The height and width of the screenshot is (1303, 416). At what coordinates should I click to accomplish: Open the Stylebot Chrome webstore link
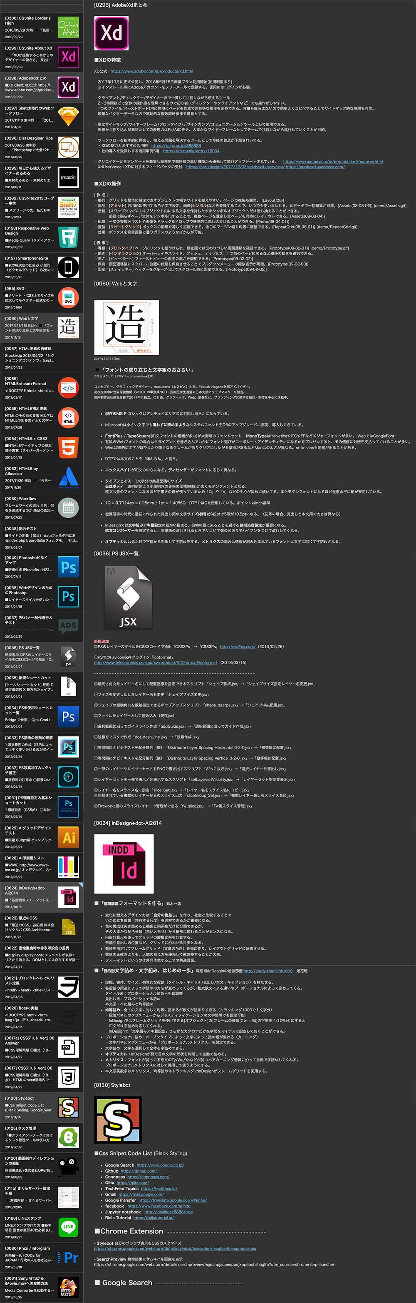tap(175, 1249)
